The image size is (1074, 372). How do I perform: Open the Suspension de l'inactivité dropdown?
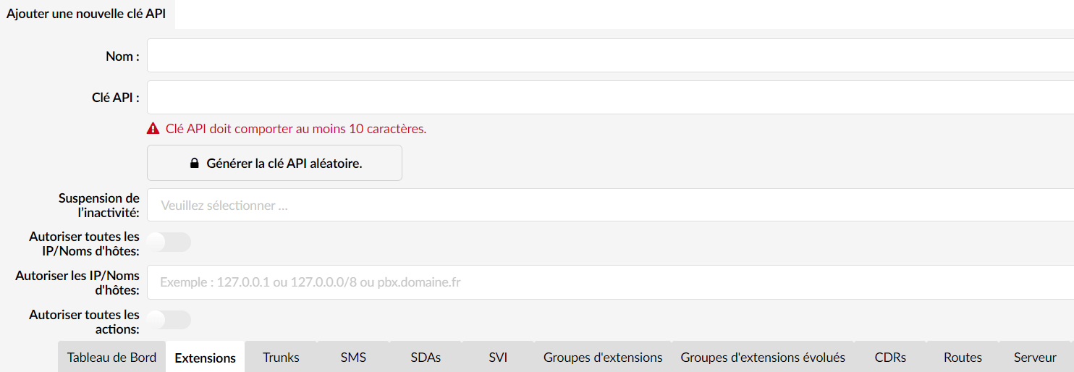610,205
